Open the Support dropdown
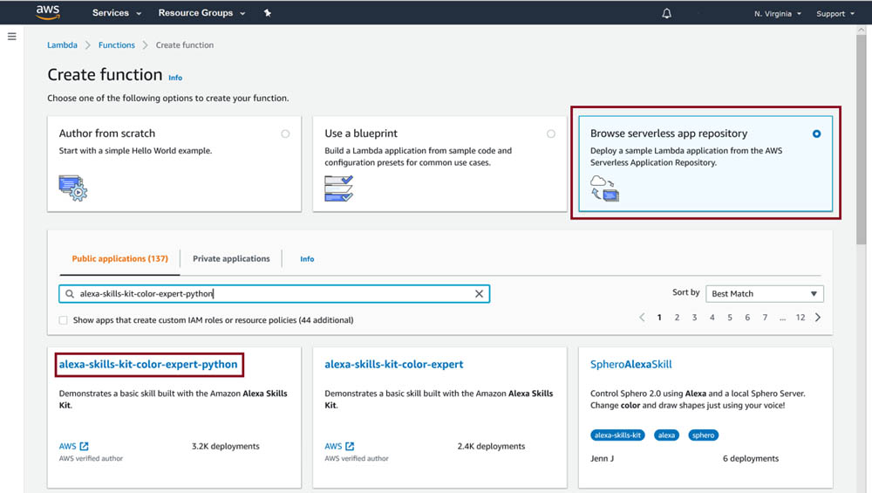Screen dimensions: 872x493 pyautogui.click(x=835, y=13)
